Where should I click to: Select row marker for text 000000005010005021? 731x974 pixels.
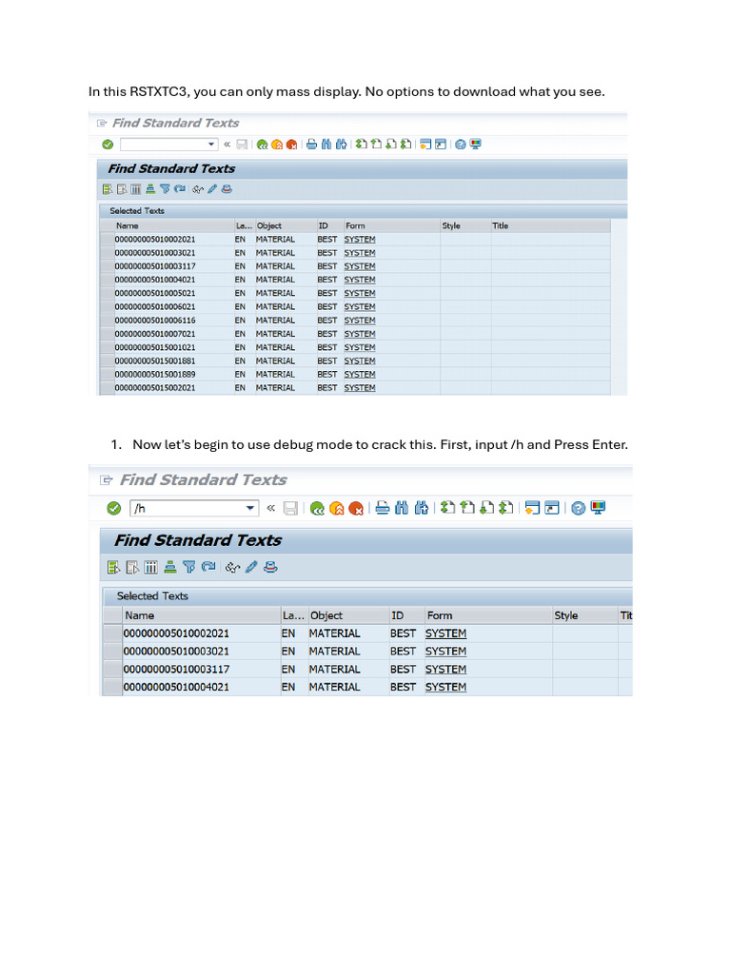tap(107, 293)
